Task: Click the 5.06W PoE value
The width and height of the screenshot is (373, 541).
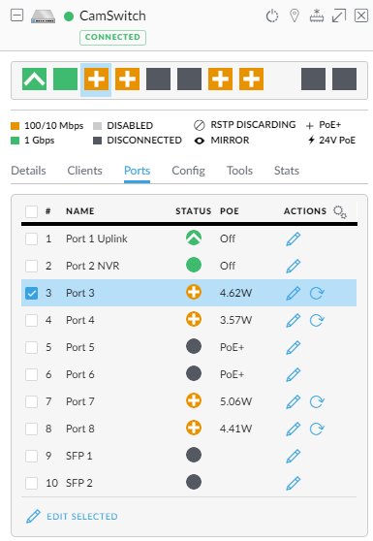Action: tap(235, 401)
